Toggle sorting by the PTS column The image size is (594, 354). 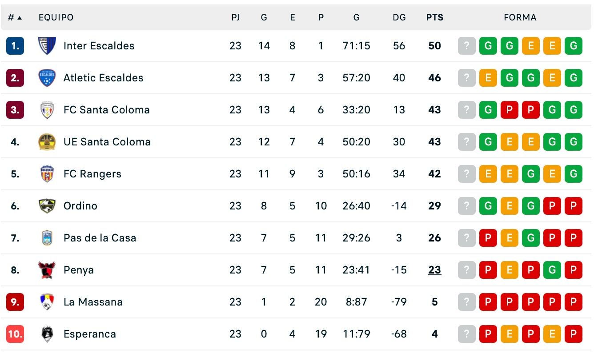[x=434, y=17]
